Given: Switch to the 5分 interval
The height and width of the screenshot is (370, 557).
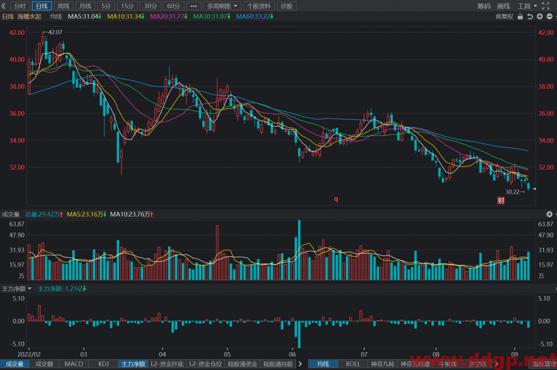Looking at the screenshot, I should click(x=106, y=5).
